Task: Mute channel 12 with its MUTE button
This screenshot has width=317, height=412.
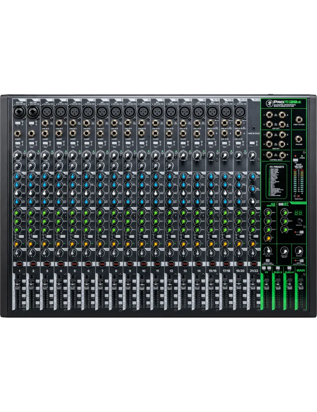Action: [x=171, y=263]
